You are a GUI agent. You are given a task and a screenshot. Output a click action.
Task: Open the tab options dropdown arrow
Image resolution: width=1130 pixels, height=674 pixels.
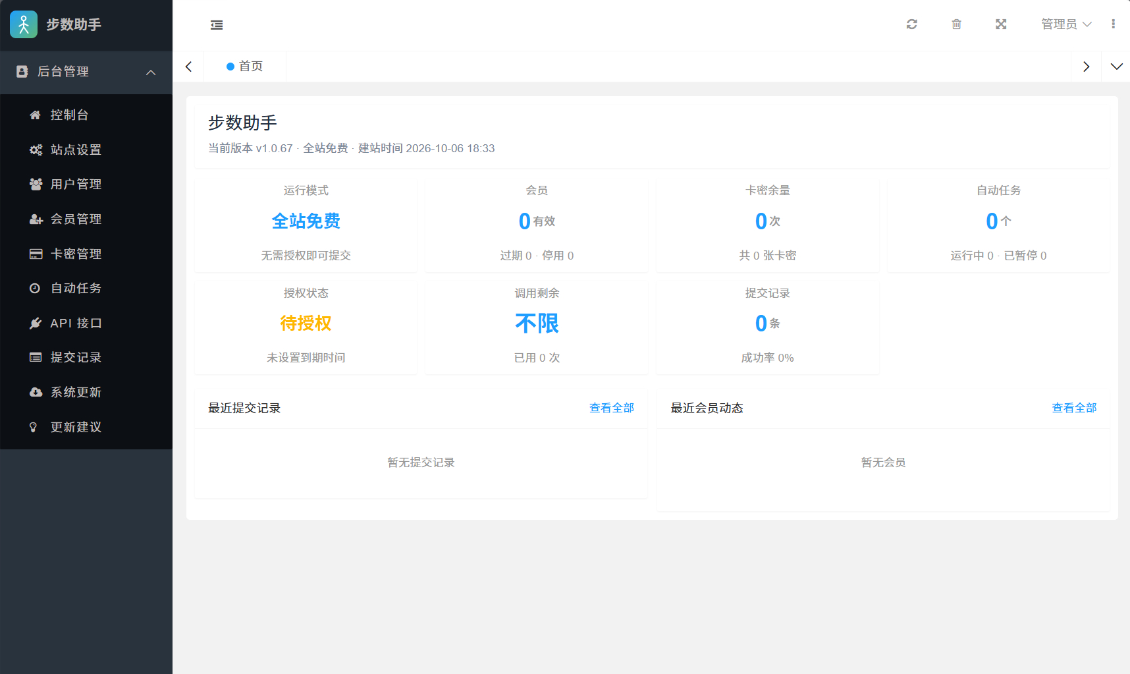[1116, 67]
